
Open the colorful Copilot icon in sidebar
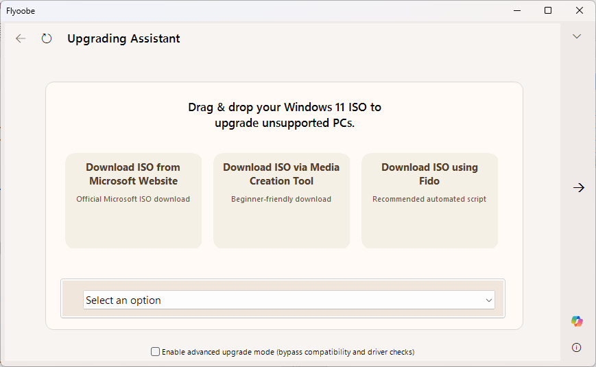tap(577, 321)
